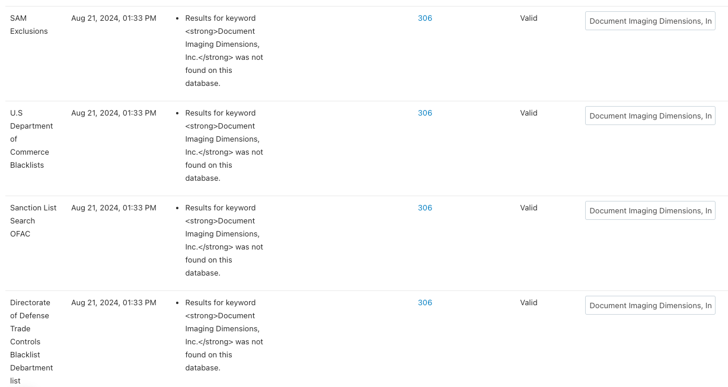Focus the keyword input in SAM Exclusions row
This screenshot has width=728, height=387.
650,21
